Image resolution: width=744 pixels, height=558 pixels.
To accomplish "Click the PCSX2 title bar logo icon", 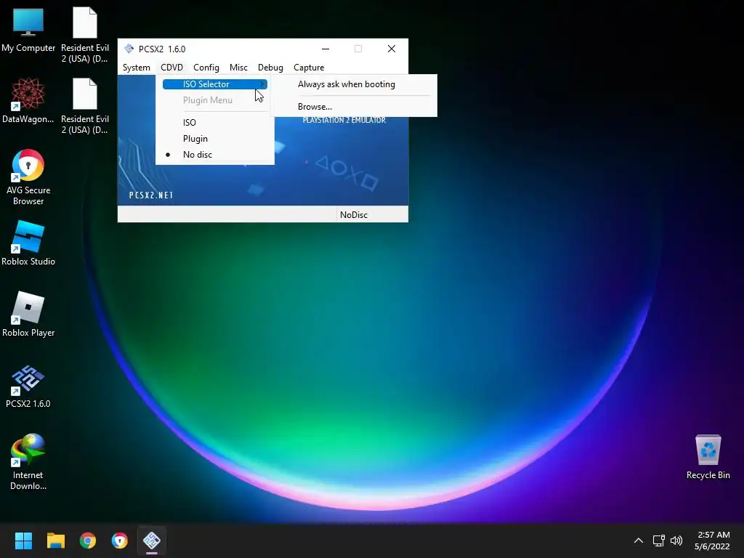I will click(x=129, y=49).
